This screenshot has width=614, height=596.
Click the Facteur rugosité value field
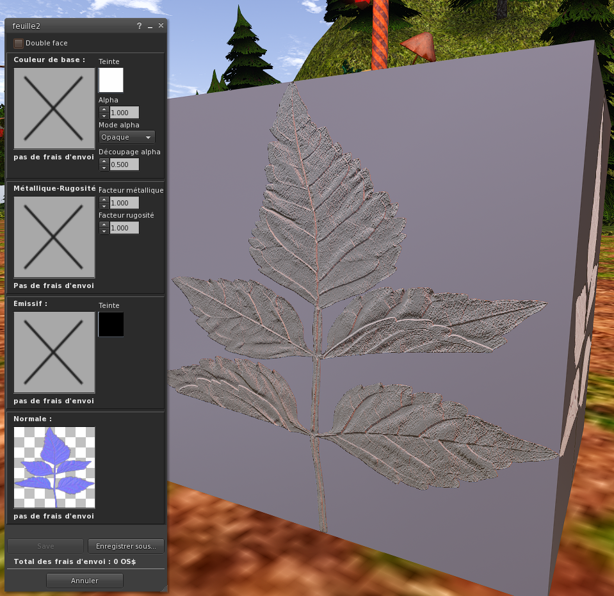pyautogui.click(x=124, y=228)
